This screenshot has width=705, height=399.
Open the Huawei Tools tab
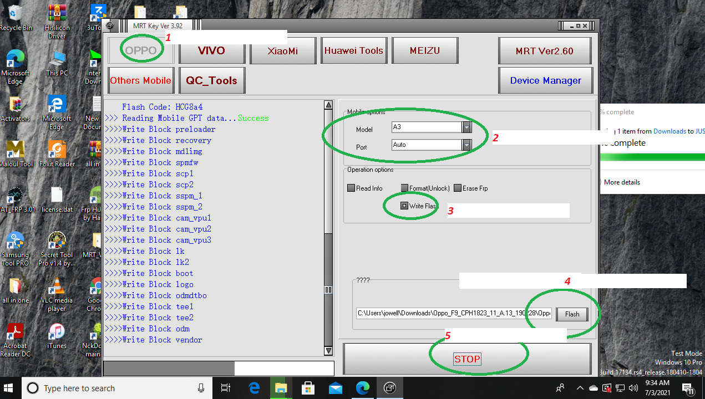tap(354, 51)
